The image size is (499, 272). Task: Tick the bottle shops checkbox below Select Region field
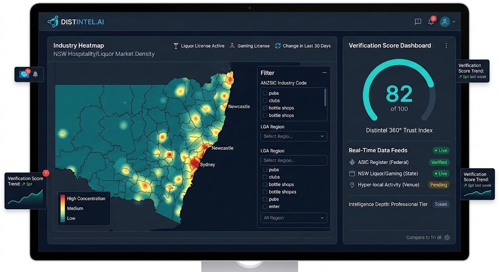click(x=265, y=184)
